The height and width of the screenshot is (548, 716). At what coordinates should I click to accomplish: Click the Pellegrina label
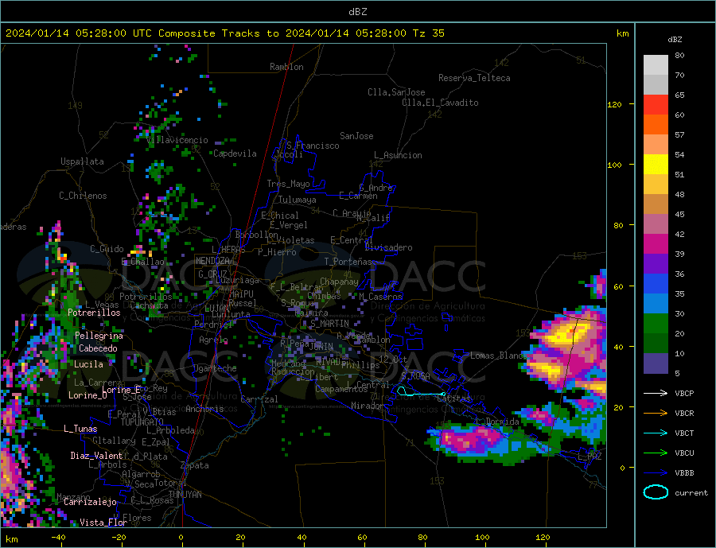[x=99, y=336]
